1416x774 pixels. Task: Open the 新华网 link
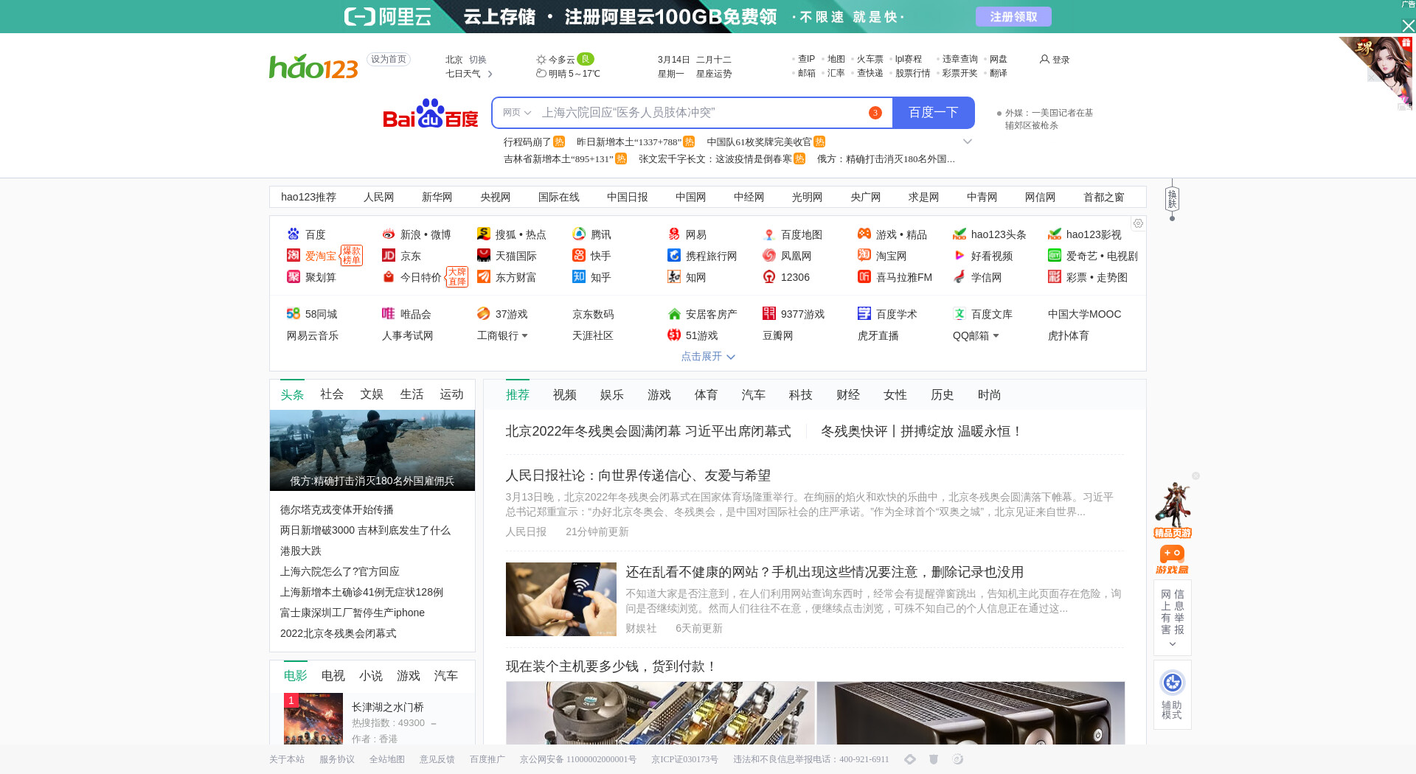click(437, 198)
